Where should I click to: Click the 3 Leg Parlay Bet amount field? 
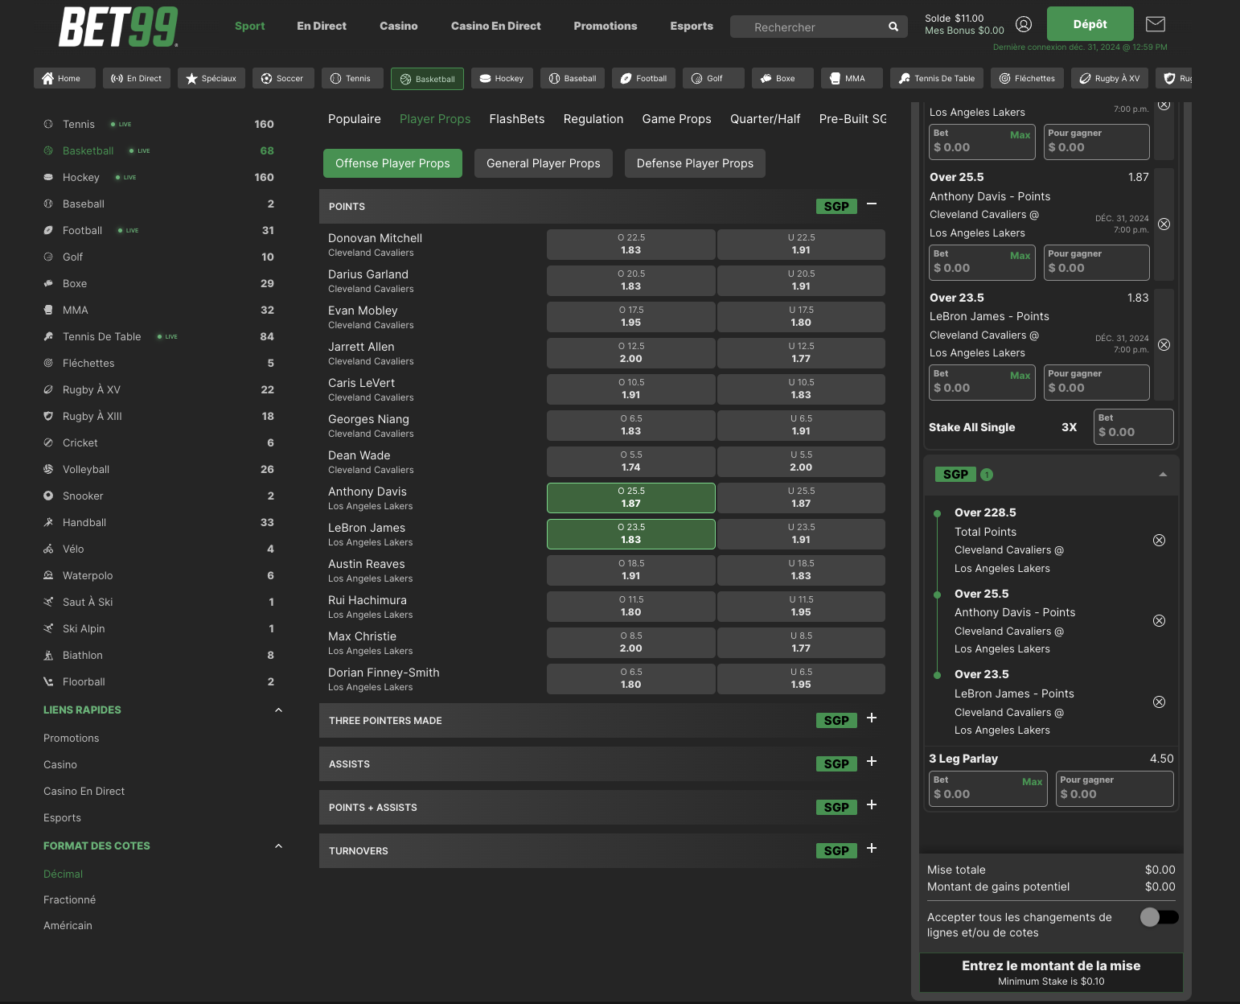989,788
